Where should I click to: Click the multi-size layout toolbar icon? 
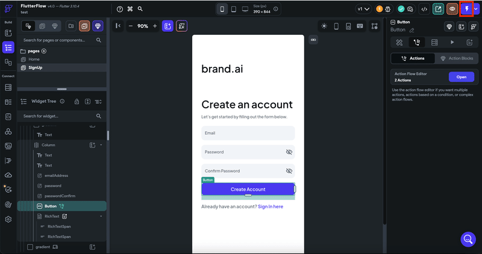pyautogui.click(x=348, y=26)
